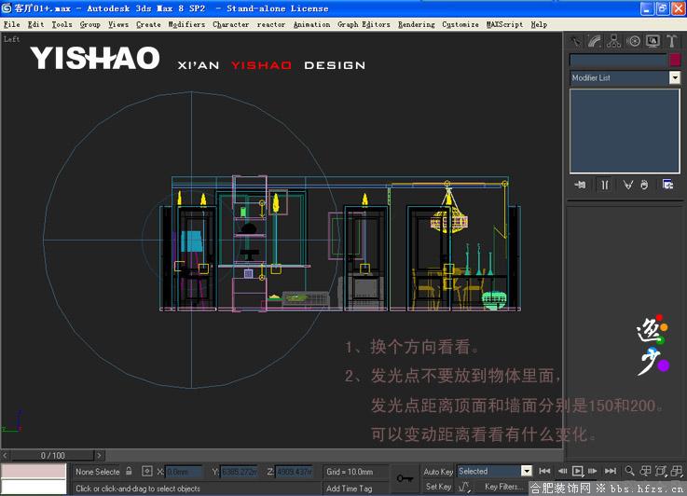Go to Previous Frame button
Image resolution: width=687 pixels, height=496 pixels.
tap(562, 471)
